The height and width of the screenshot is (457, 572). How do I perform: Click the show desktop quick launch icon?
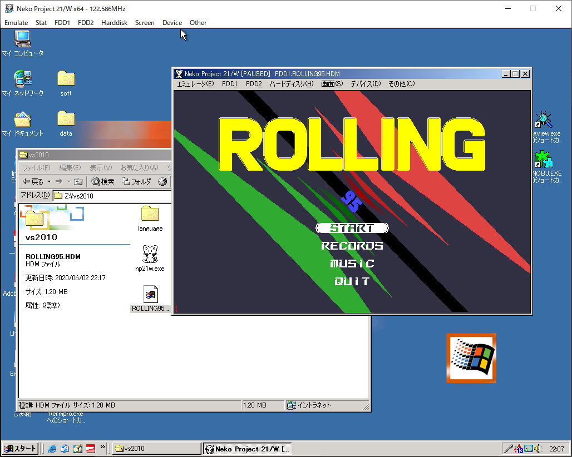78,449
